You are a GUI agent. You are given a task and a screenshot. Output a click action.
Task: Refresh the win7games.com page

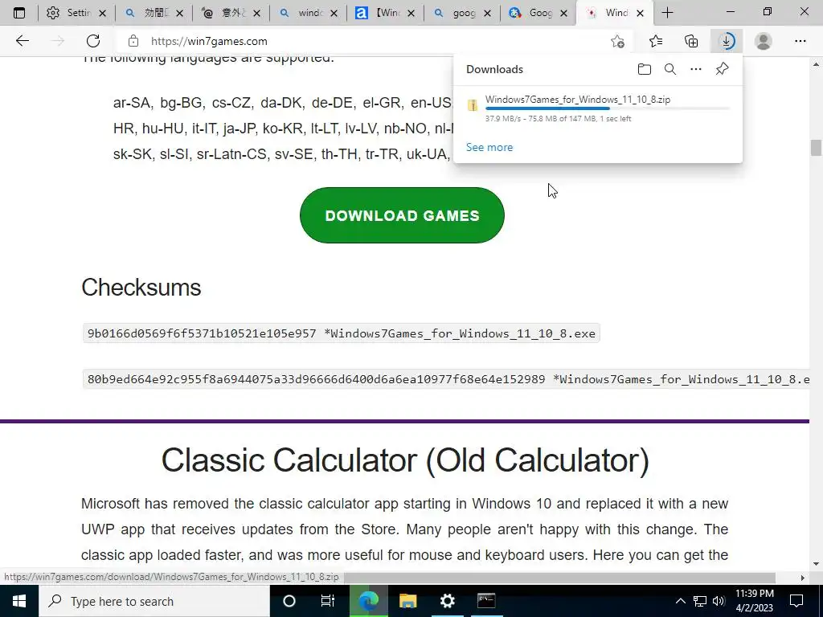coord(93,41)
